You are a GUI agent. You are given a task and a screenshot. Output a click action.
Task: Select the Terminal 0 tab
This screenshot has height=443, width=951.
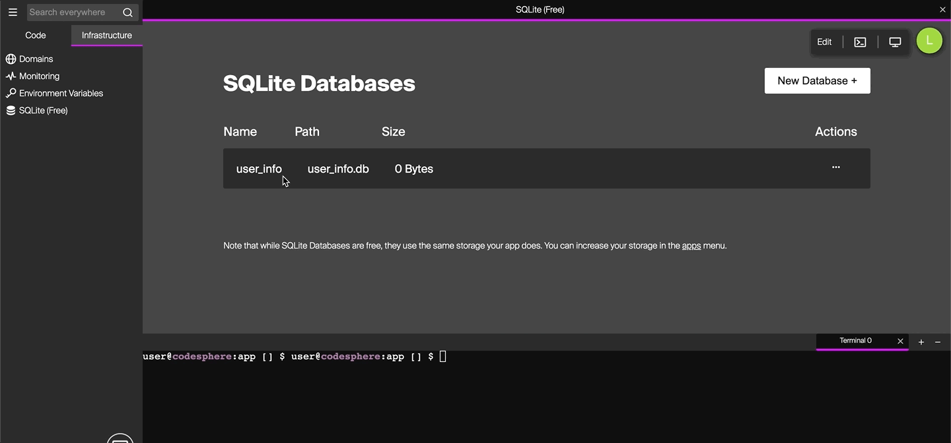click(x=855, y=341)
